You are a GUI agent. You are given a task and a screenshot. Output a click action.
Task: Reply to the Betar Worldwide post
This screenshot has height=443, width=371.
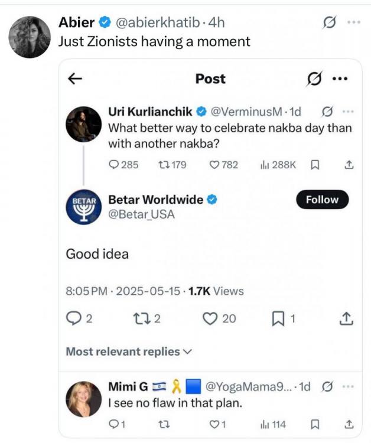[x=73, y=319]
